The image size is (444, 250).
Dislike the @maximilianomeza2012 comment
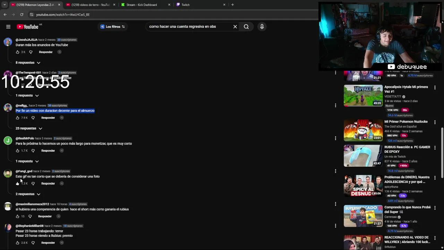point(30,216)
